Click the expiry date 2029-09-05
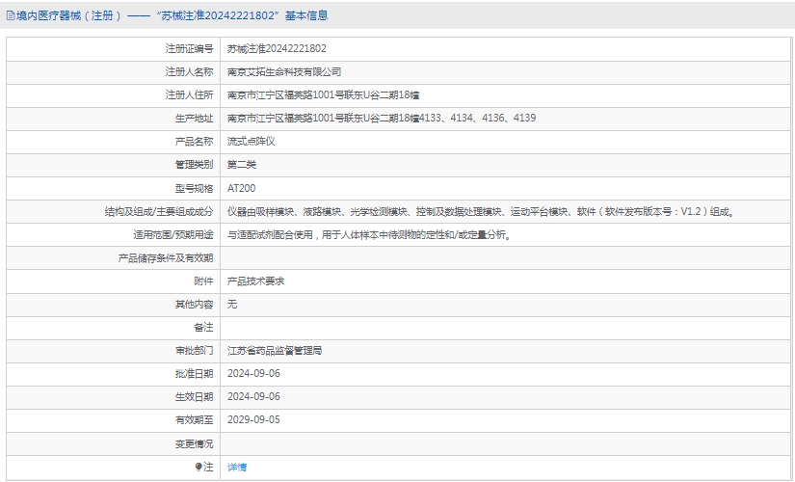This screenshot has width=795, height=482. (x=253, y=420)
